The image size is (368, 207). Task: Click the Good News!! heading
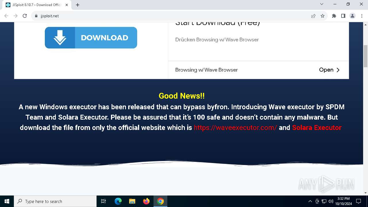182,96
